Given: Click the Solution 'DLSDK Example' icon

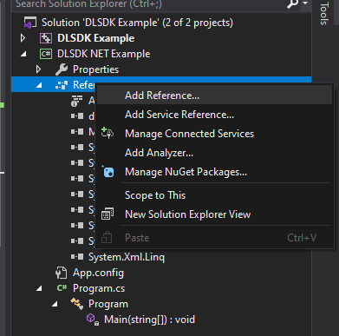Looking at the screenshot, I should (30, 23).
